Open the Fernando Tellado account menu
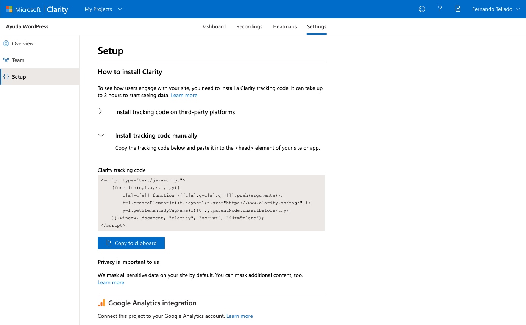This screenshot has height=325, width=526. pos(496,9)
